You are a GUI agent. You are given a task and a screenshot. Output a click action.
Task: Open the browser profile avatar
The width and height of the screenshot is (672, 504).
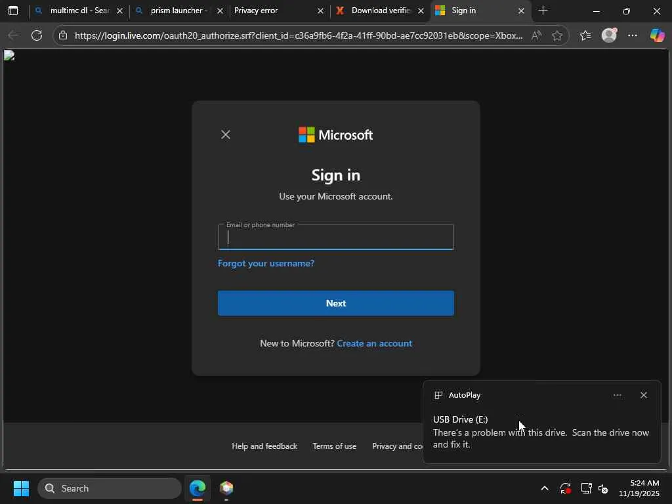pyautogui.click(x=609, y=35)
